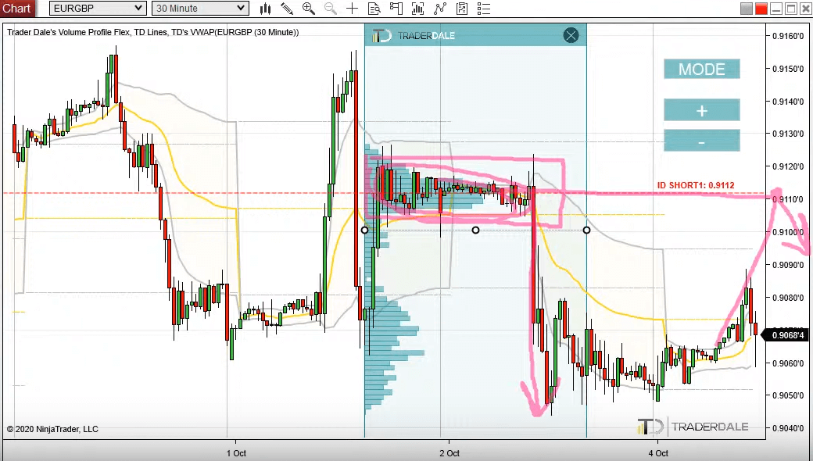
Task: Click the 0.9150'0 price axis label
Action: (x=788, y=69)
